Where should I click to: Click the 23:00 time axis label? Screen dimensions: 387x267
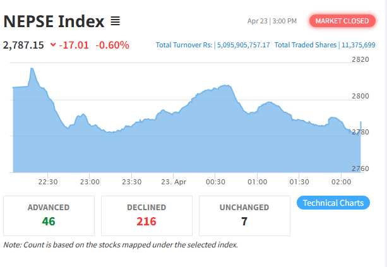point(90,182)
